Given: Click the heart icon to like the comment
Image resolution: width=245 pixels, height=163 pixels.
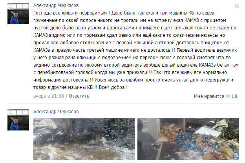Looking at the screenshot, I should pyautogui.click(x=228, y=96).
